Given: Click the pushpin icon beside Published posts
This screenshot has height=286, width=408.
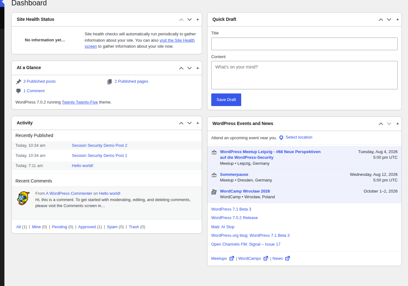Looking at the screenshot, I should pyautogui.click(x=19, y=81).
